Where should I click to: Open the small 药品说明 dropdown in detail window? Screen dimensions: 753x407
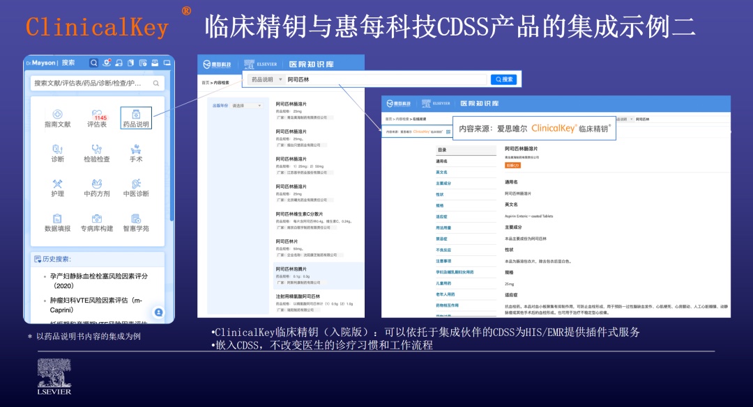pyautogui.click(x=624, y=119)
